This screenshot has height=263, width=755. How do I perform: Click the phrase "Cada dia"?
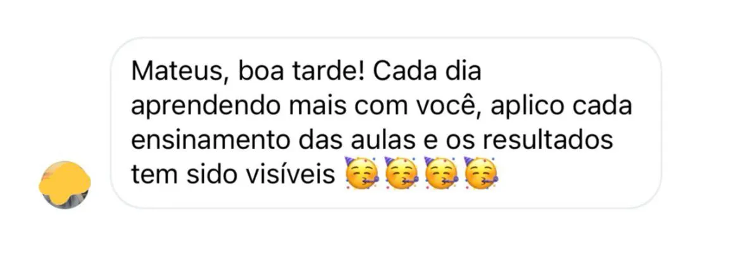(x=428, y=73)
